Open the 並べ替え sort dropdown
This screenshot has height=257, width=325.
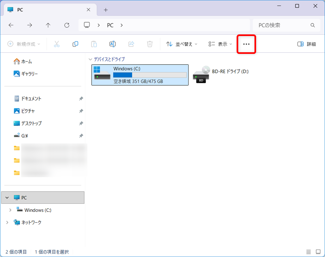[182, 44]
